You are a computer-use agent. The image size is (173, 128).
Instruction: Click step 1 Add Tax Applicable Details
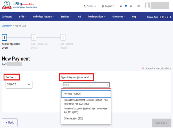tap(4, 38)
